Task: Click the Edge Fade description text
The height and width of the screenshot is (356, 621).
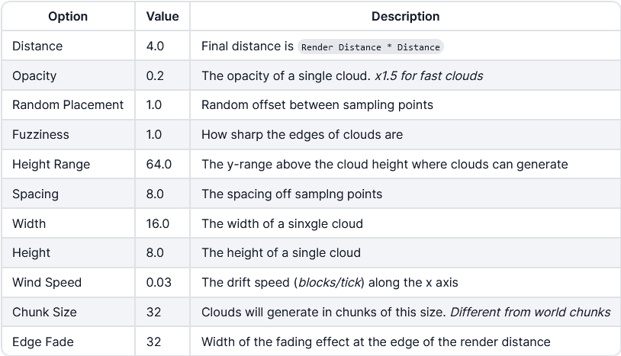Action: point(375,342)
